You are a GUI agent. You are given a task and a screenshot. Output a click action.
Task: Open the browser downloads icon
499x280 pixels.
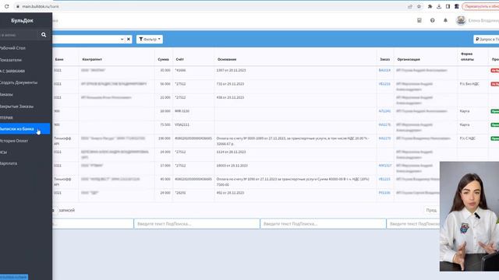pos(439,6)
